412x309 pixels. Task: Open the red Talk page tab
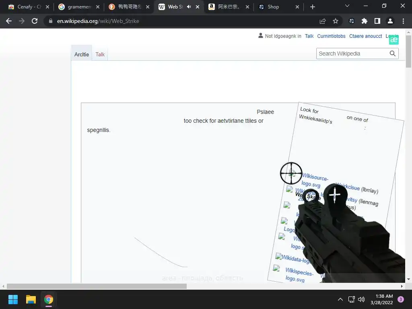[100, 54]
